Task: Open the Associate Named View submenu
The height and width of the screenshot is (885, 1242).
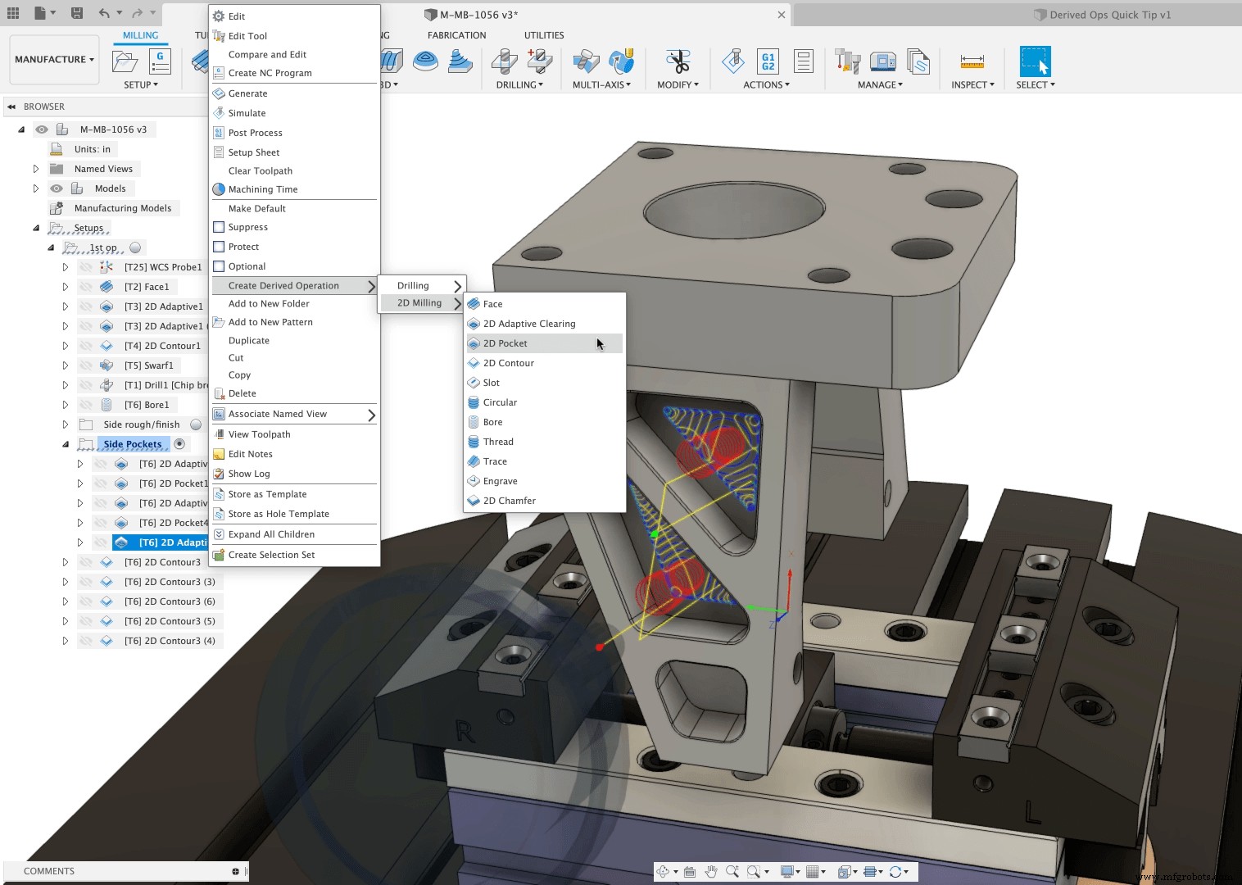Action: click(277, 413)
